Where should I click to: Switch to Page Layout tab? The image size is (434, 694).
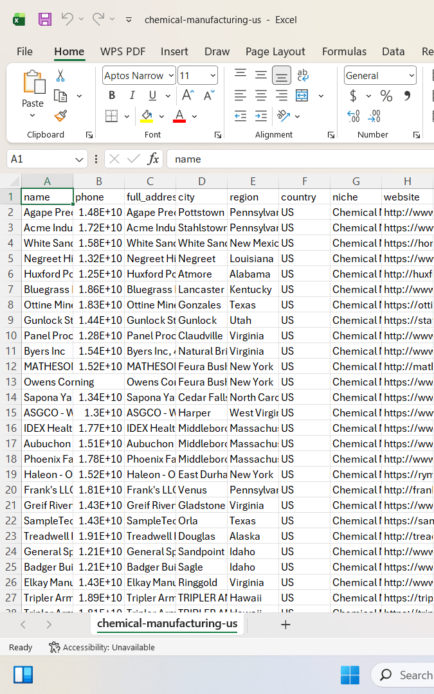pyautogui.click(x=275, y=52)
